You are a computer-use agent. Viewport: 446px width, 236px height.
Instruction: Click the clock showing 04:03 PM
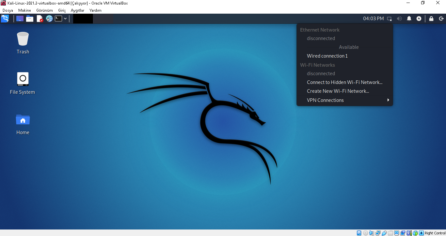click(x=374, y=19)
